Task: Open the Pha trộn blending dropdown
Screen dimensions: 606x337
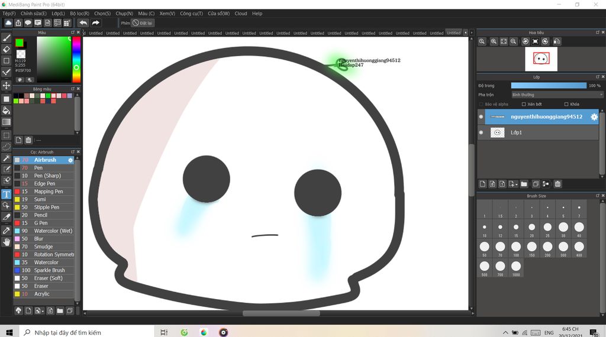Action: coord(556,95)
